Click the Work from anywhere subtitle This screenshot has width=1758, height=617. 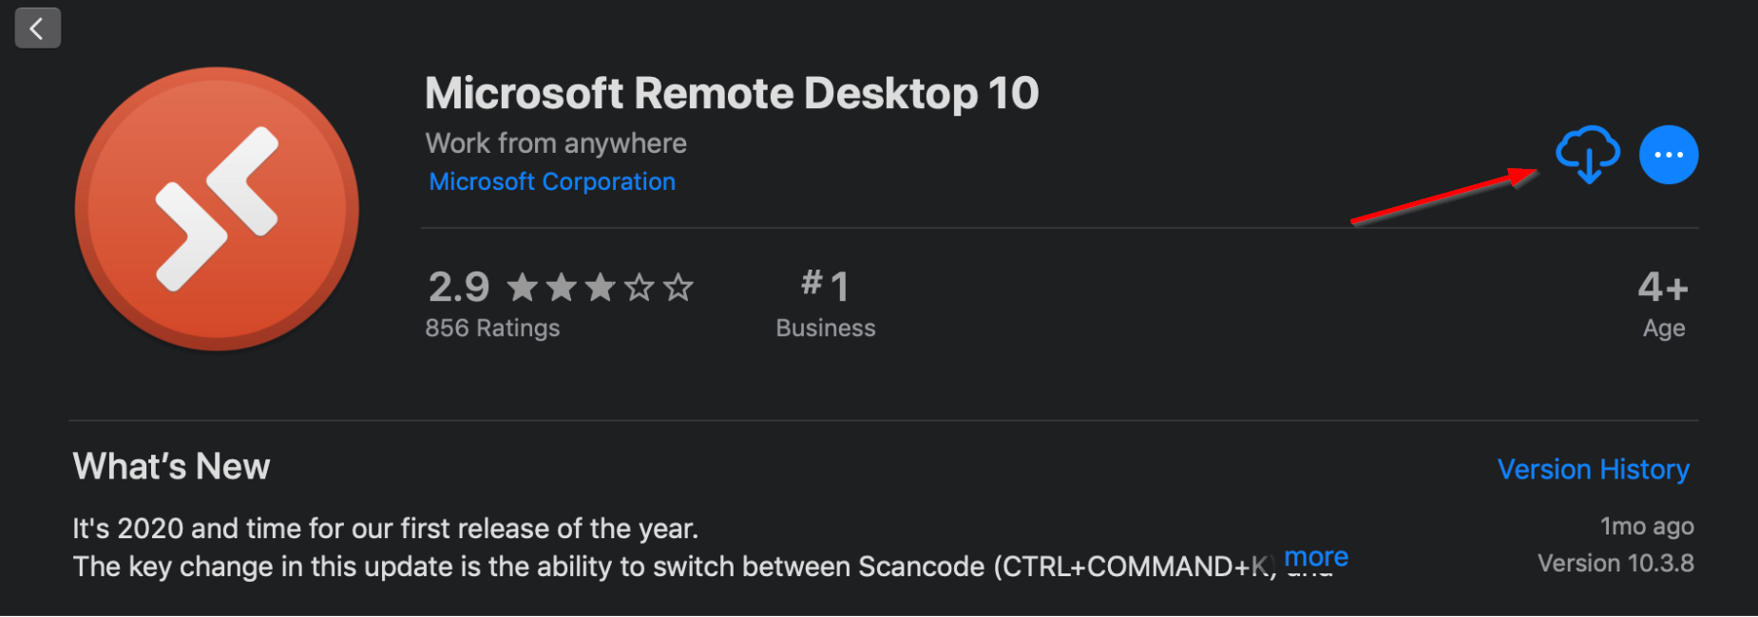coord(556,143)
